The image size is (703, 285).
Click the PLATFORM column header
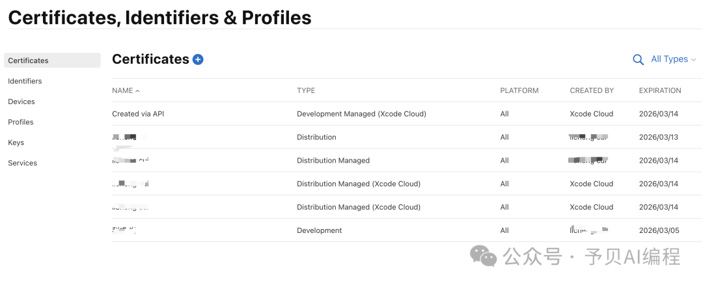pos(519,90)
